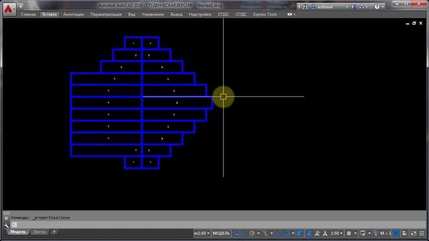
Task: Open the A360 triangle icon
Action: [x=361, y=7]
